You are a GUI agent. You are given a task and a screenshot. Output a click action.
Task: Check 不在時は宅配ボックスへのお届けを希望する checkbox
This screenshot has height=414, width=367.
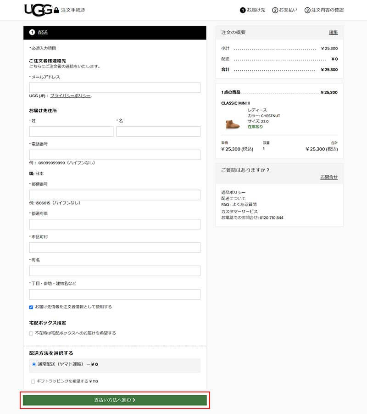(x=31, y=334)
